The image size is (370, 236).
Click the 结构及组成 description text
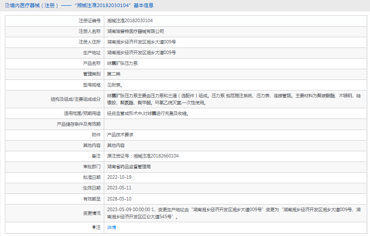click(234, 99)
